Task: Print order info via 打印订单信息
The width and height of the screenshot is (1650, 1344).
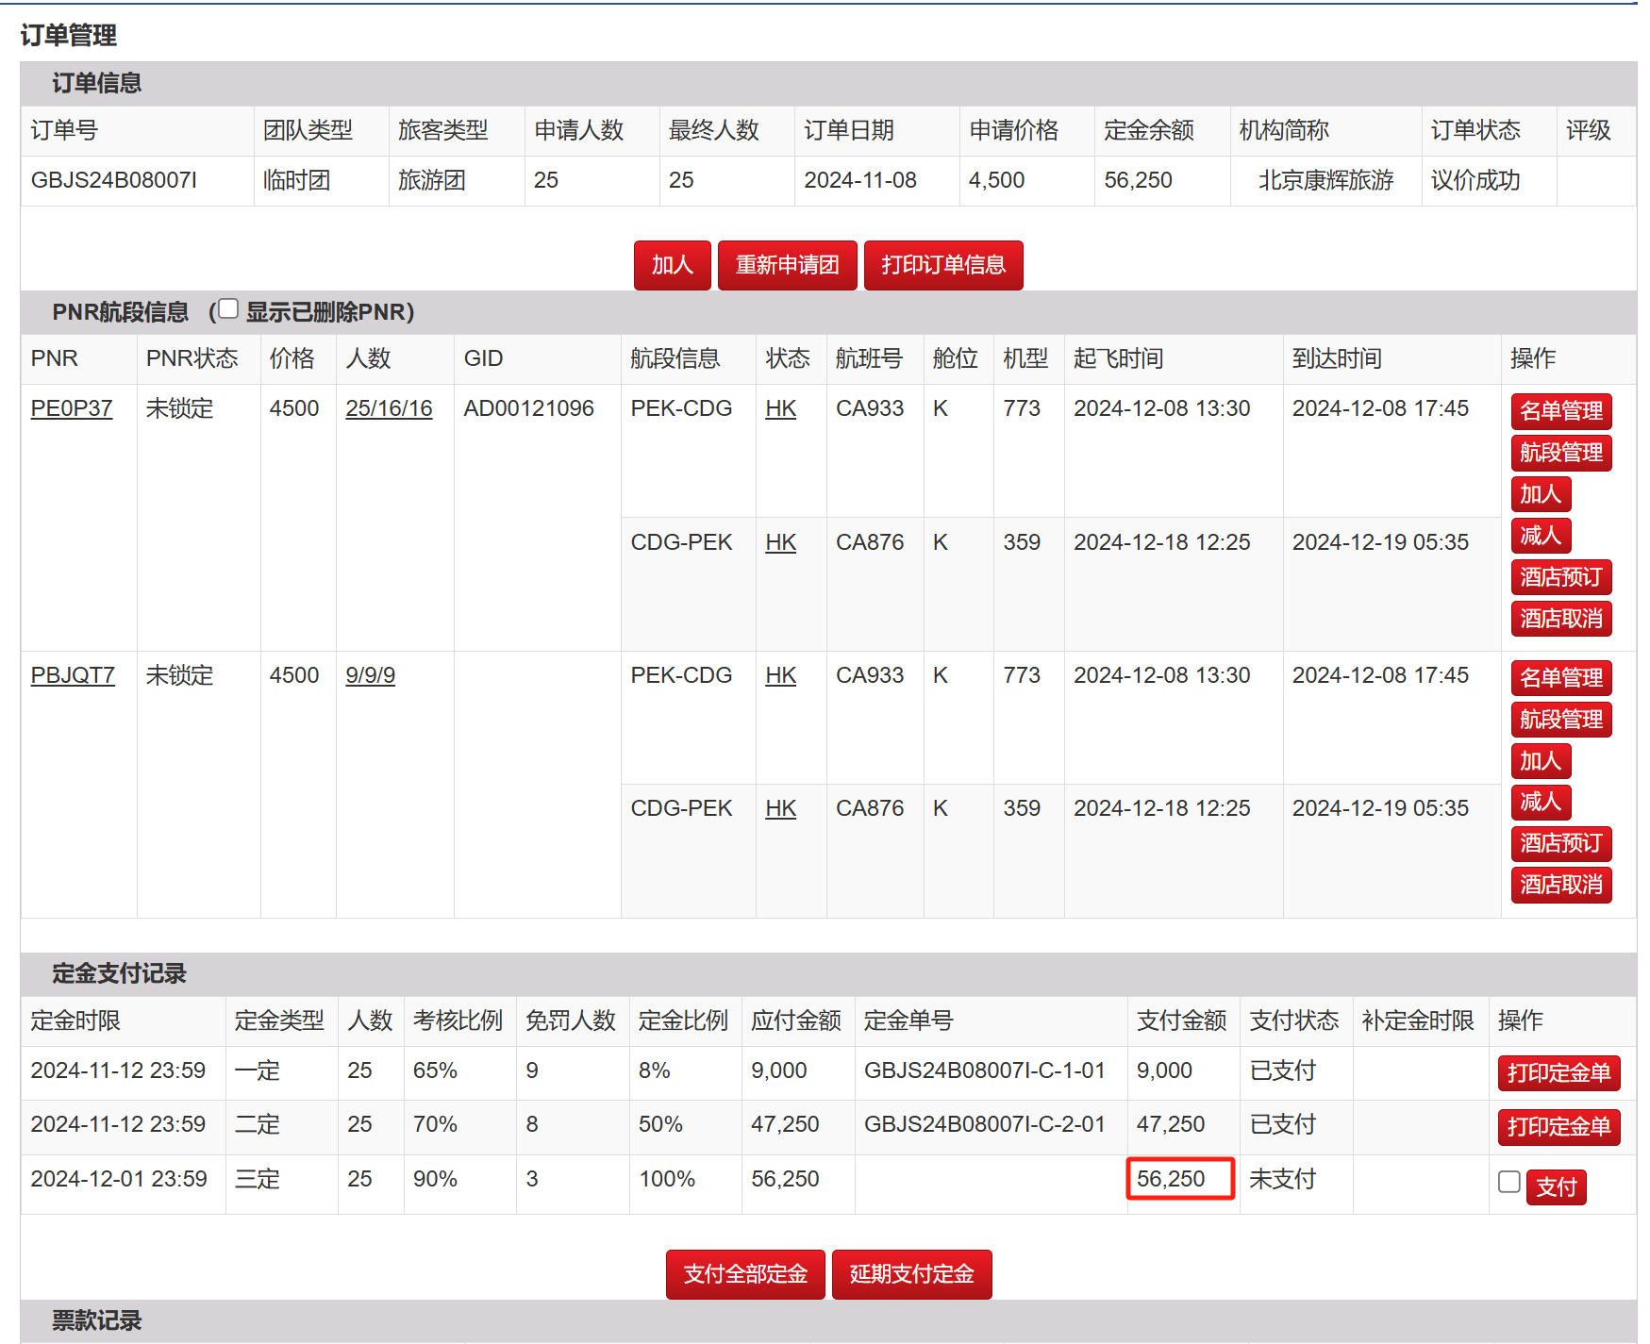Action: click(x=942, y=265)
